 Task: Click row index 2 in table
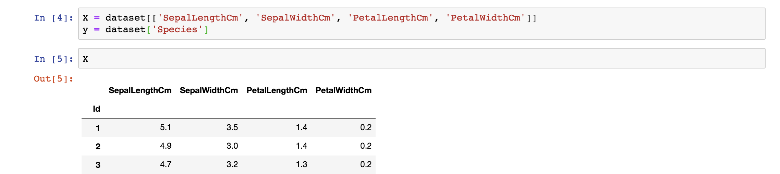click(98, 147)
